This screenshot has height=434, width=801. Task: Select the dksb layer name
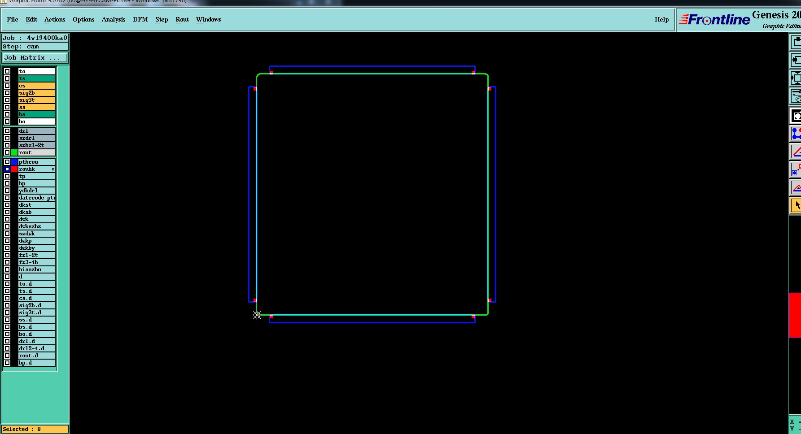(x=37, y=212)
